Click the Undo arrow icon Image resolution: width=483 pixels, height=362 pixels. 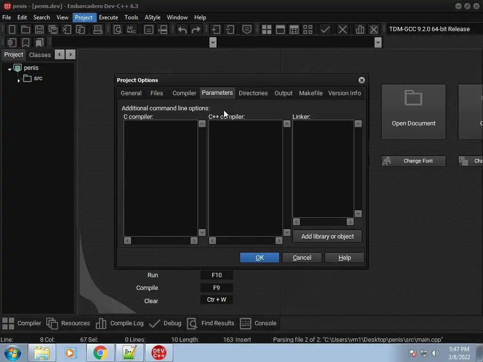click(183, 30)
